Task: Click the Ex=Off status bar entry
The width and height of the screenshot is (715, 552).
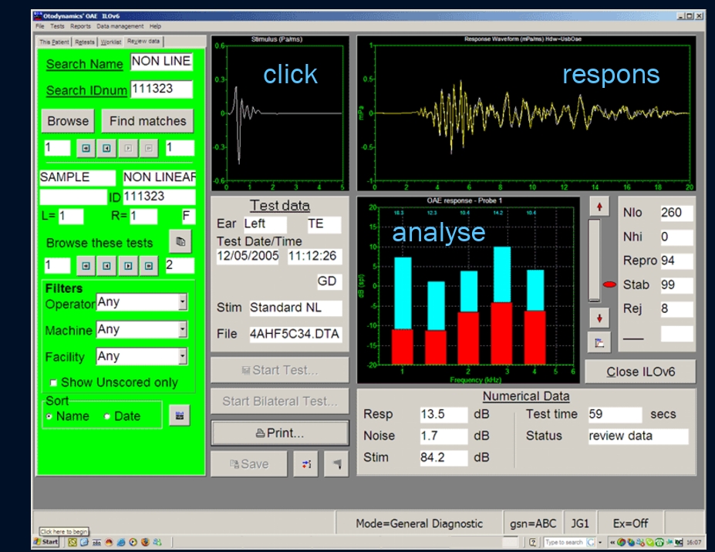Action: coord(631,523)
